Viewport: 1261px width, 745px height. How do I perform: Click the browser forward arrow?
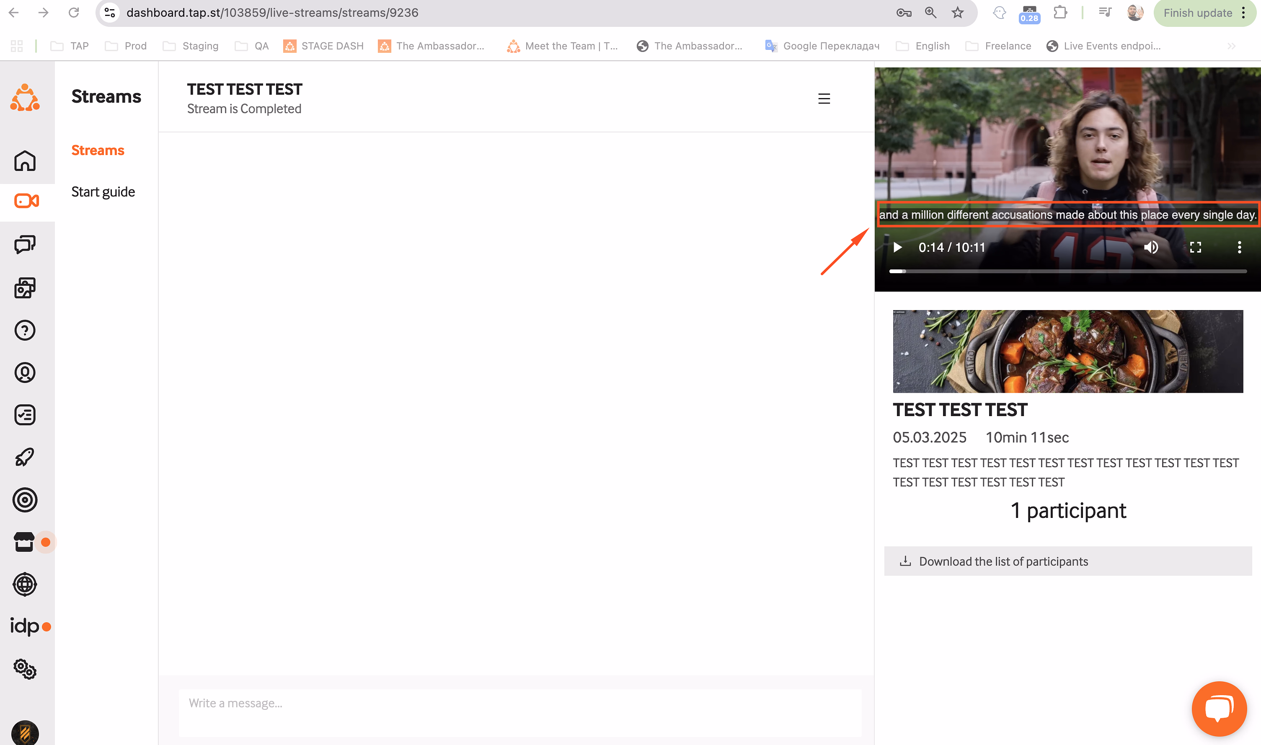tap(44, 13)
